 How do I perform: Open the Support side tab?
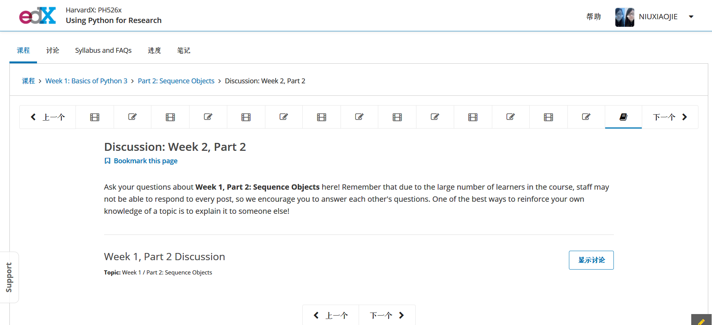click(9, 277)
